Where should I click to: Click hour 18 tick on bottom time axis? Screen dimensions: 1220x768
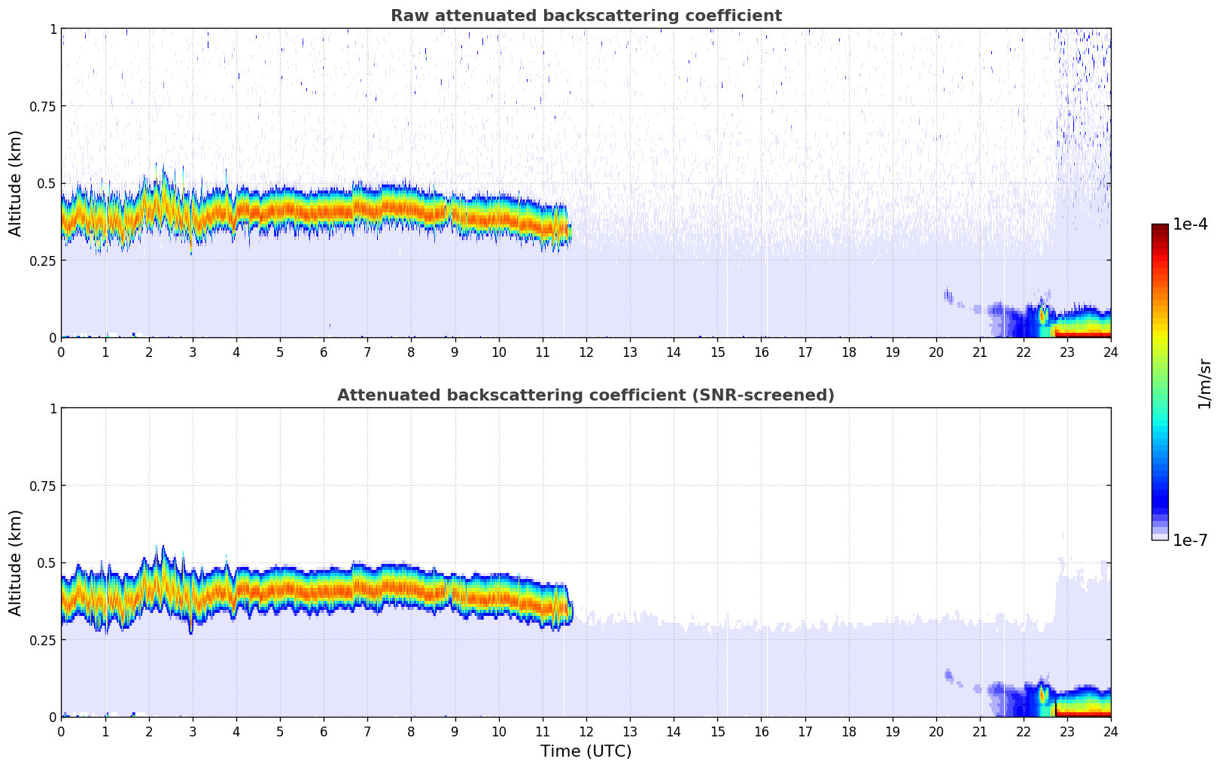tap(848, 731)
